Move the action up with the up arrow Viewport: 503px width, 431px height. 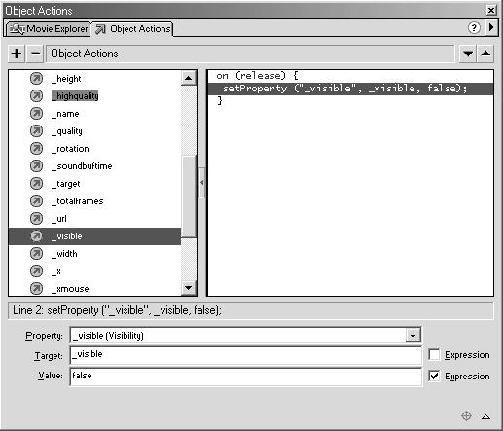pos(485,54)
